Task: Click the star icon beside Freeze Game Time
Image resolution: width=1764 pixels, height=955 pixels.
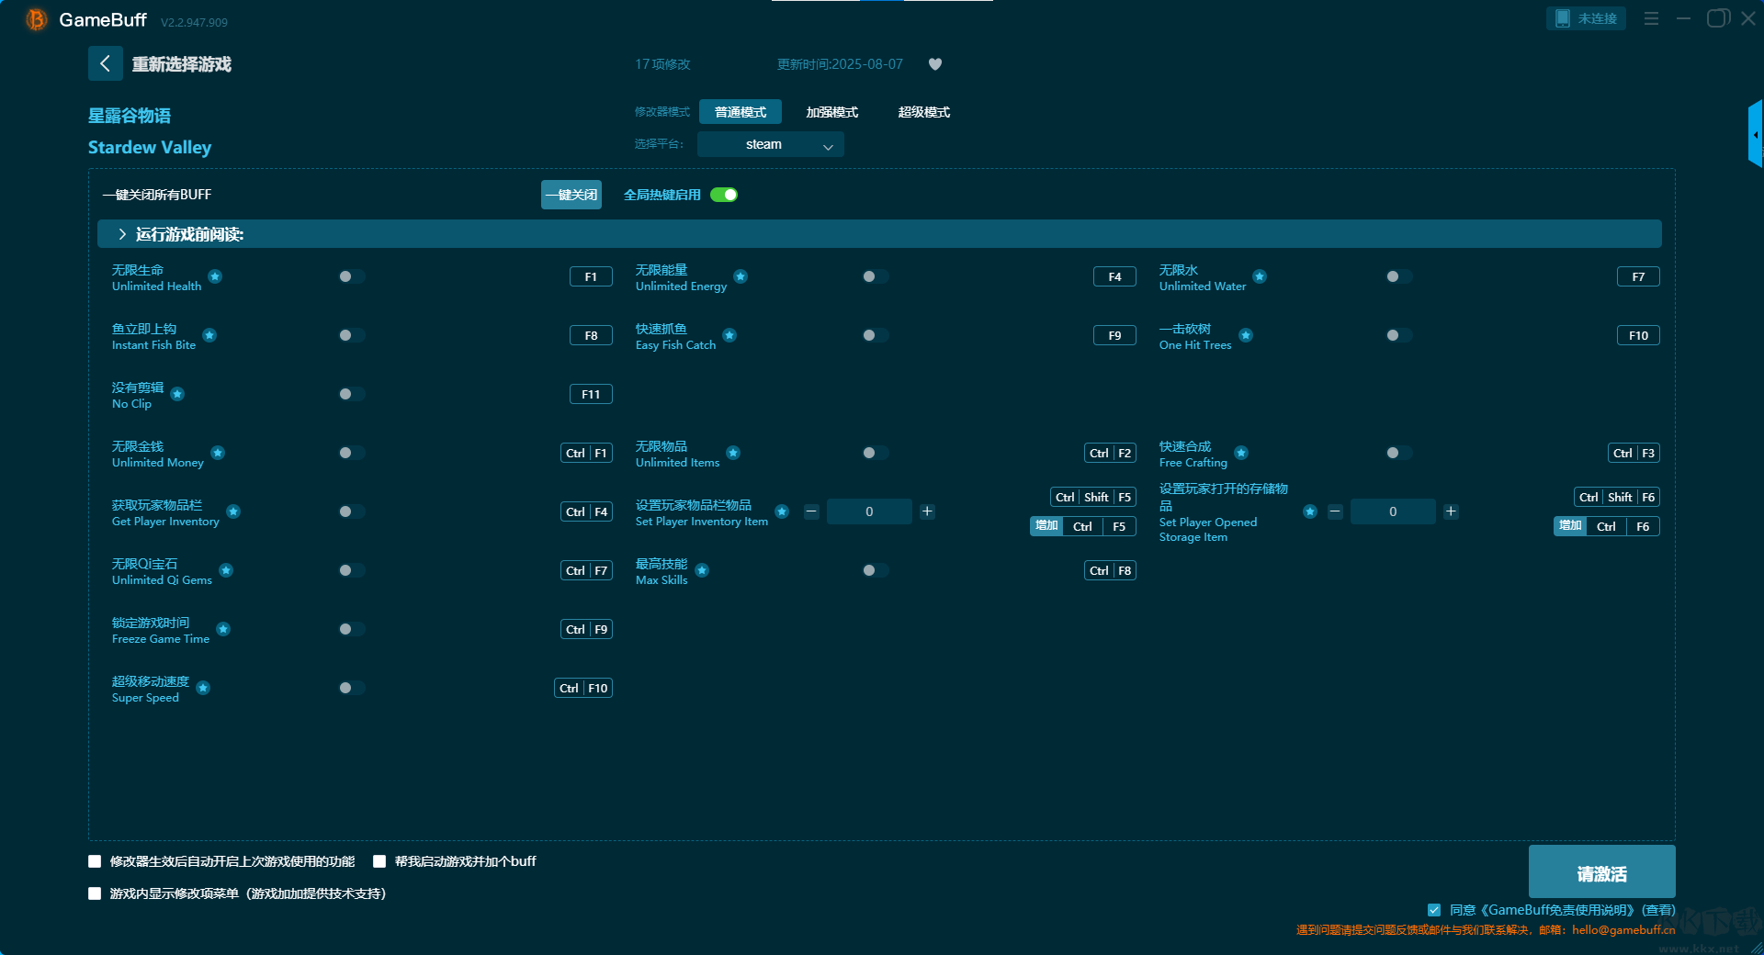Action: click(x=223, y=629)
